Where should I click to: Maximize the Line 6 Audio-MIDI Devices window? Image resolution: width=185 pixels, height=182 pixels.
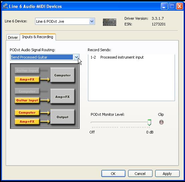172,6
